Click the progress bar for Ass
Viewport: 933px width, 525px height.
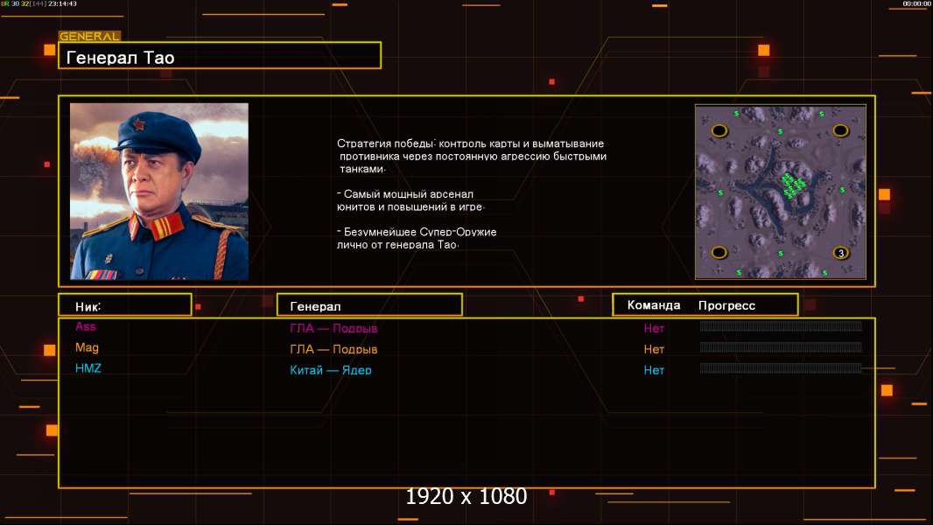[781, 325]
